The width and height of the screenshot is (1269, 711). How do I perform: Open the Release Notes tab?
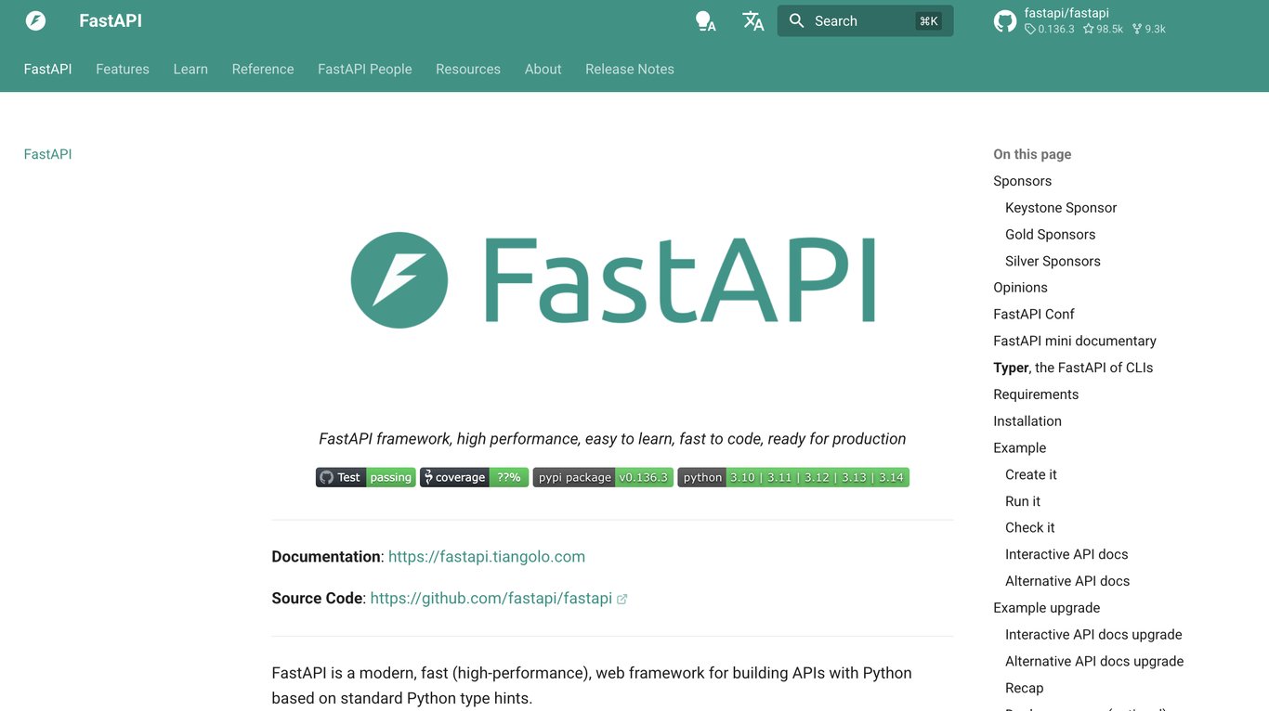630,69
